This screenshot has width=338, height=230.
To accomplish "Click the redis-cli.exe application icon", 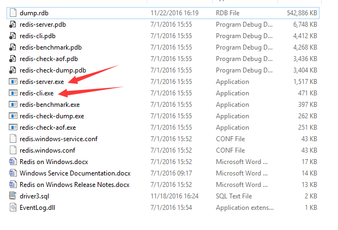I will 13,93.
